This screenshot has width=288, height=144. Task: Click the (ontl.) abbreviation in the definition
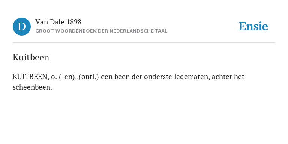[x=89, y=77]
